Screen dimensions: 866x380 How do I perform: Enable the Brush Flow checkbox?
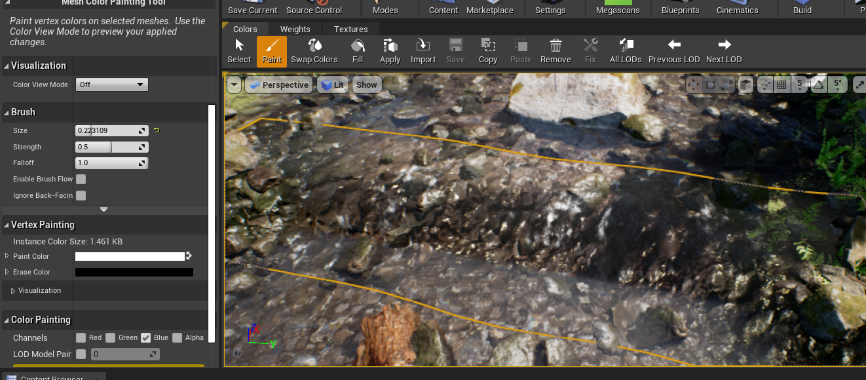click(x=81, y=179)
